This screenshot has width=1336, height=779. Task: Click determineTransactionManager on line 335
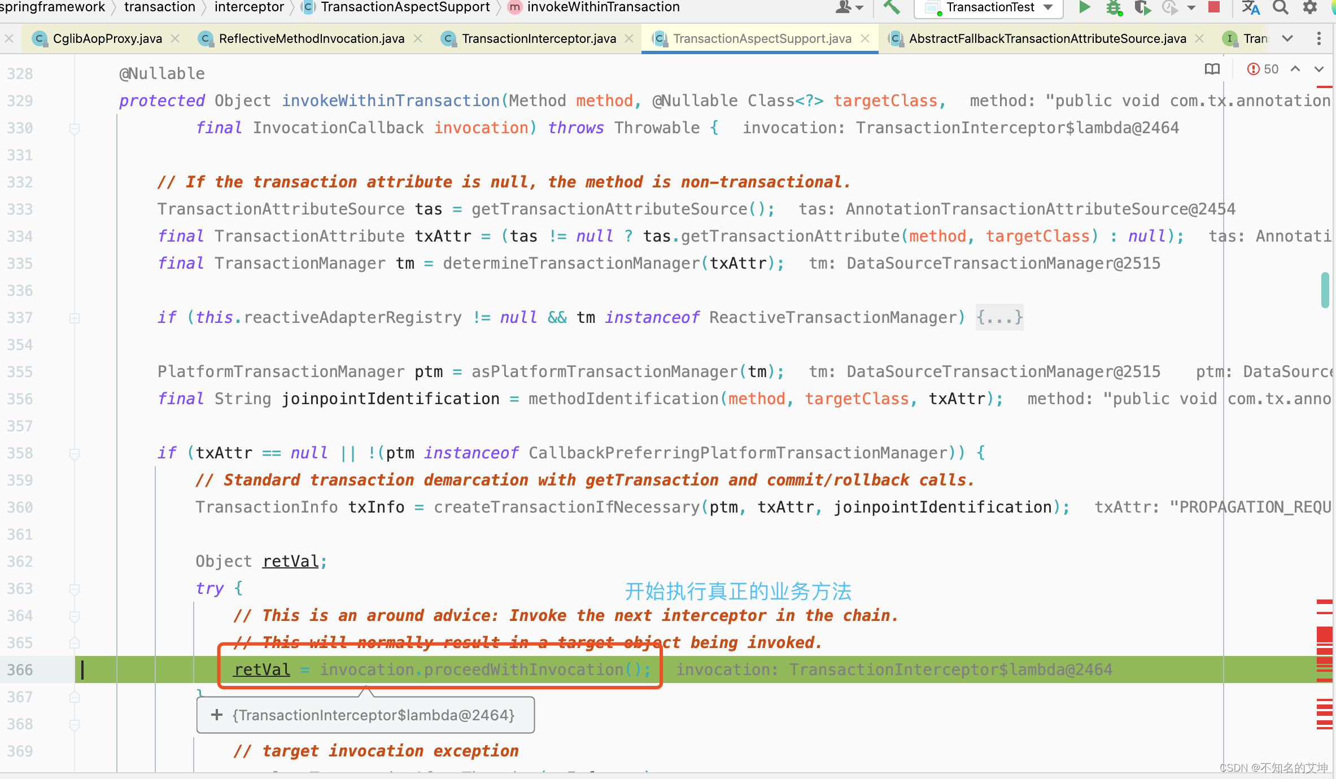(571, 263)
